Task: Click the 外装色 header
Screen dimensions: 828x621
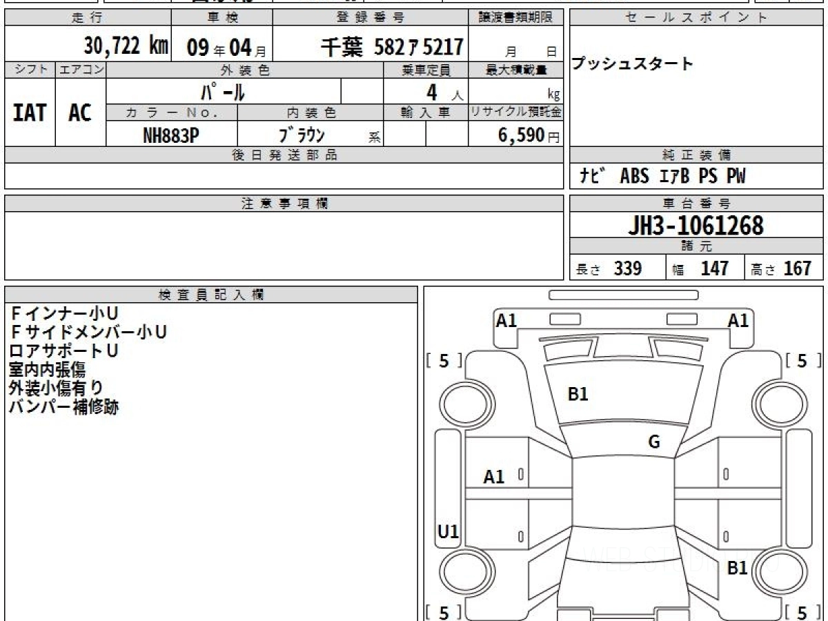Action: coord(245,70)
